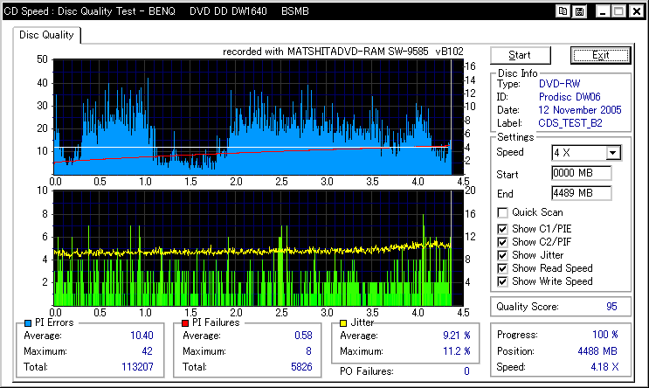Screen dimensions: 649x388
Task: Open the Speed 4 X dropdown
Action: click(613, 153)
